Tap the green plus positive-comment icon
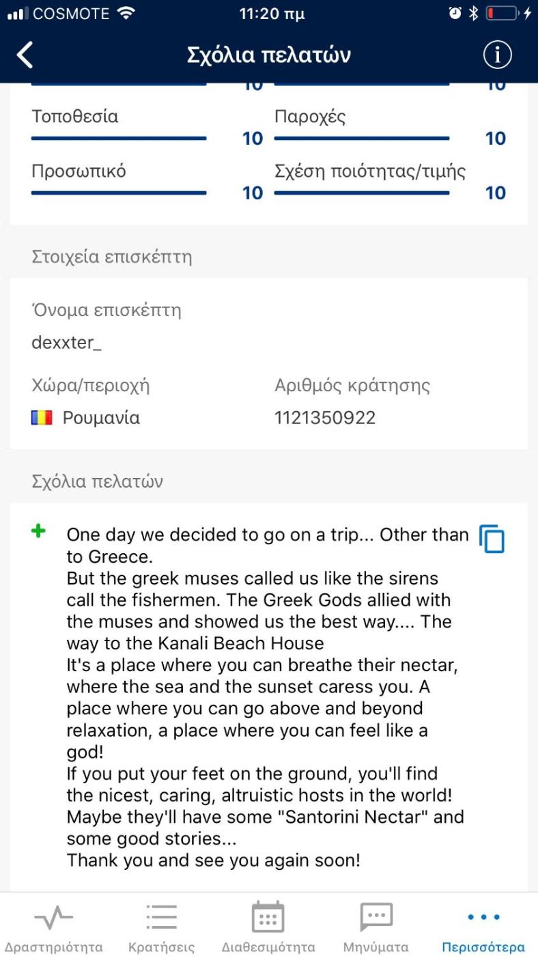538x956 pixels. click(x=39, y=531)
